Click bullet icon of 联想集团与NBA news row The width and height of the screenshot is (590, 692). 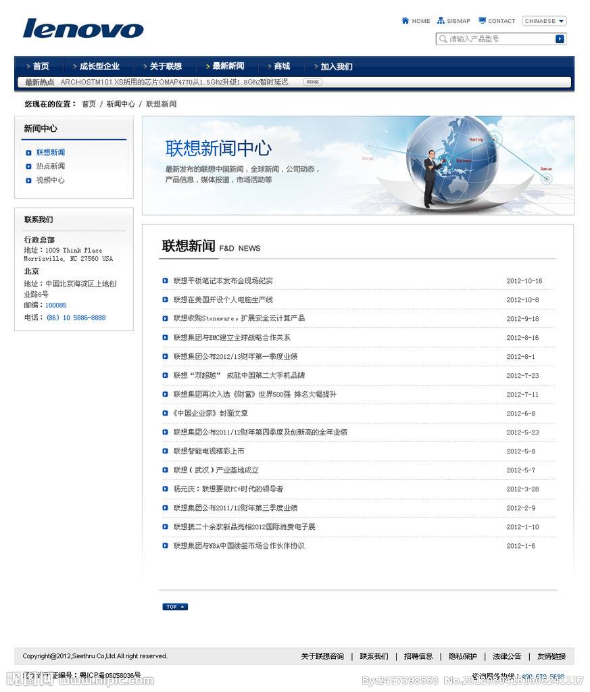165,546
